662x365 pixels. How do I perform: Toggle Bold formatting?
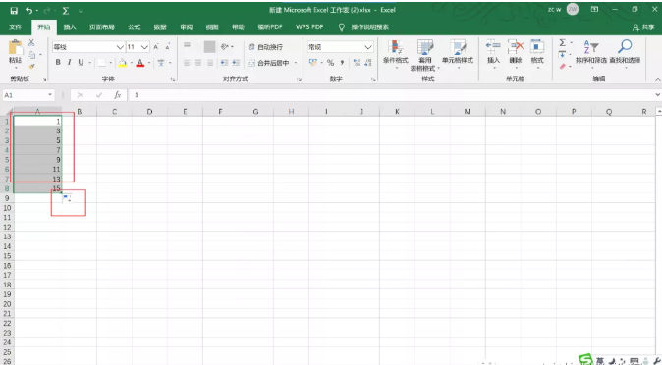tap(58, 63)
